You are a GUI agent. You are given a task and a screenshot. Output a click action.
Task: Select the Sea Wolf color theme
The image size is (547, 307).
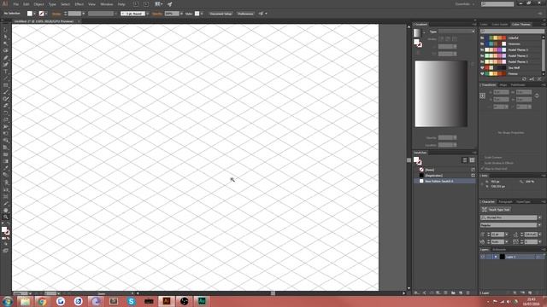point(511,68)
